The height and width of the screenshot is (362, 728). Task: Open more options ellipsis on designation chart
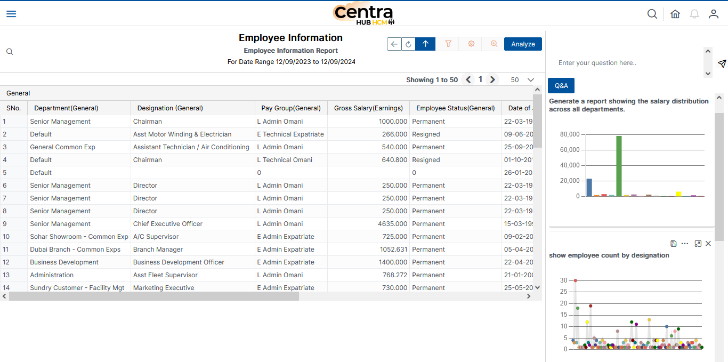pos(685,244)
